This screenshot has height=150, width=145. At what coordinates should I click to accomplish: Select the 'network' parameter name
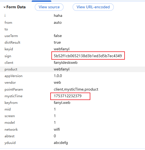(x=11, y=130)
